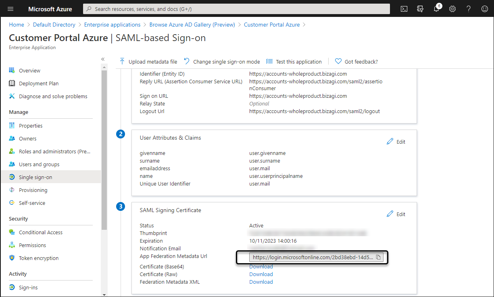The width and height of the screenshot is (494, 297).
Task: Edit SAML Signing Certificate
Action: [396, 214]
